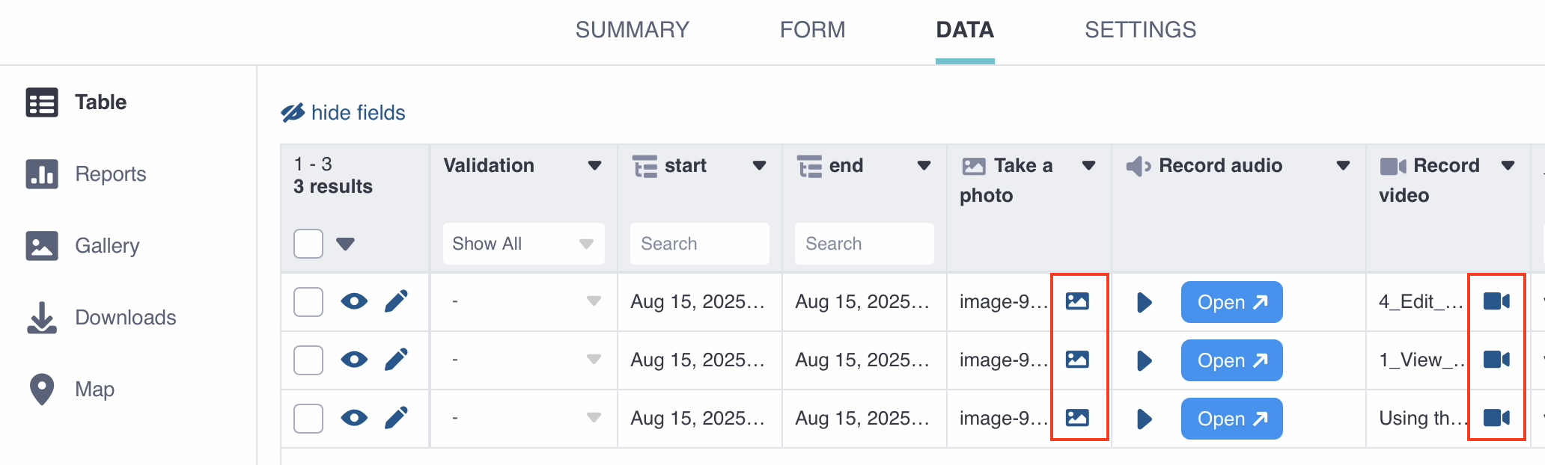Viewport: 1545px width, 465px height.
Task: Expand the start column header dropdown
Action: coord(759,166)
